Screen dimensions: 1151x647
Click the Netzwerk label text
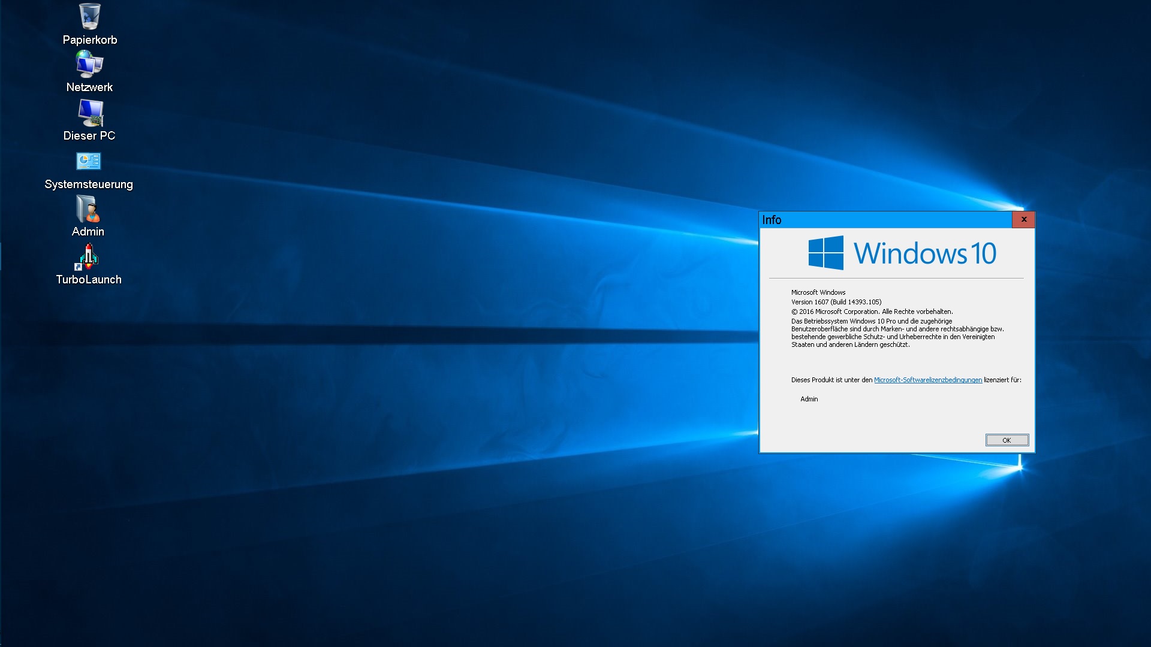(x=89, y=87)
